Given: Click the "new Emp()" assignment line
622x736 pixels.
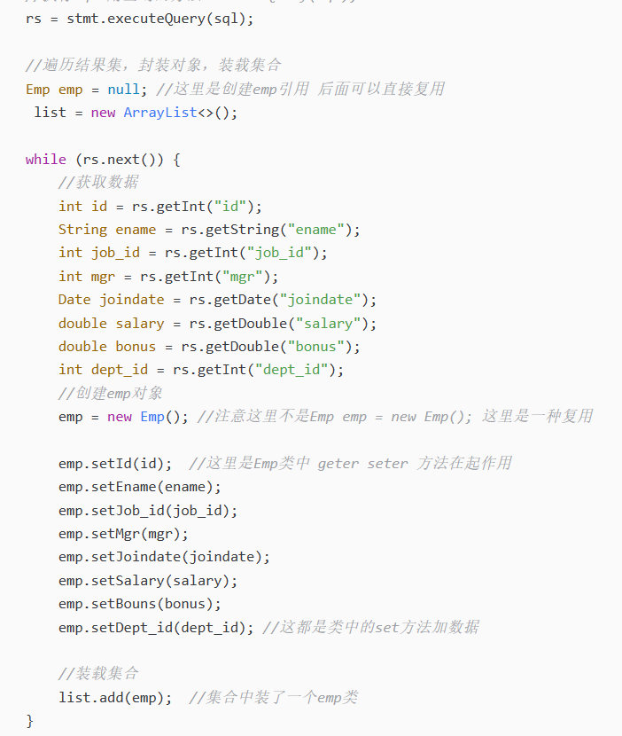Looking at the screenshot, I should tap(123, 417).
